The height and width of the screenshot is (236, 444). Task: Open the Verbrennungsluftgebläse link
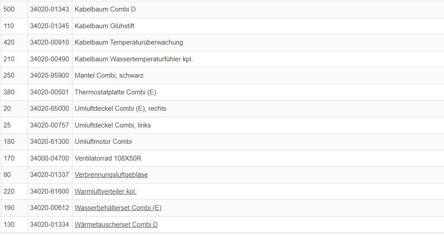[111, 175]
